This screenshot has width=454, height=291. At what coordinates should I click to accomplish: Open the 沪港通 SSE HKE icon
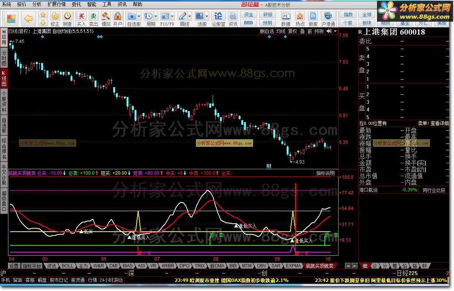(328, 19)
